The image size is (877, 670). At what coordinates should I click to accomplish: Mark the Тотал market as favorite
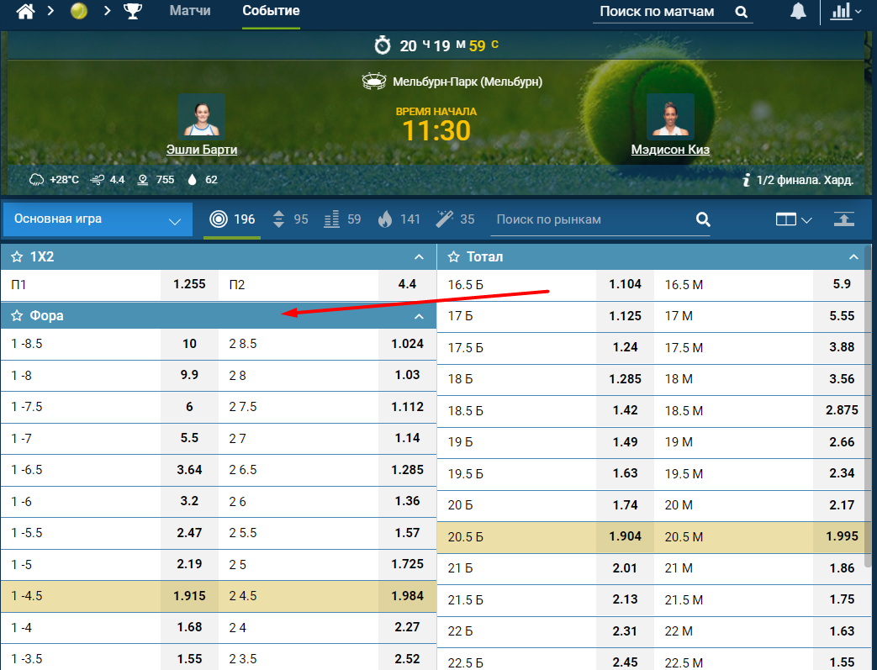(x=454, y=256)
